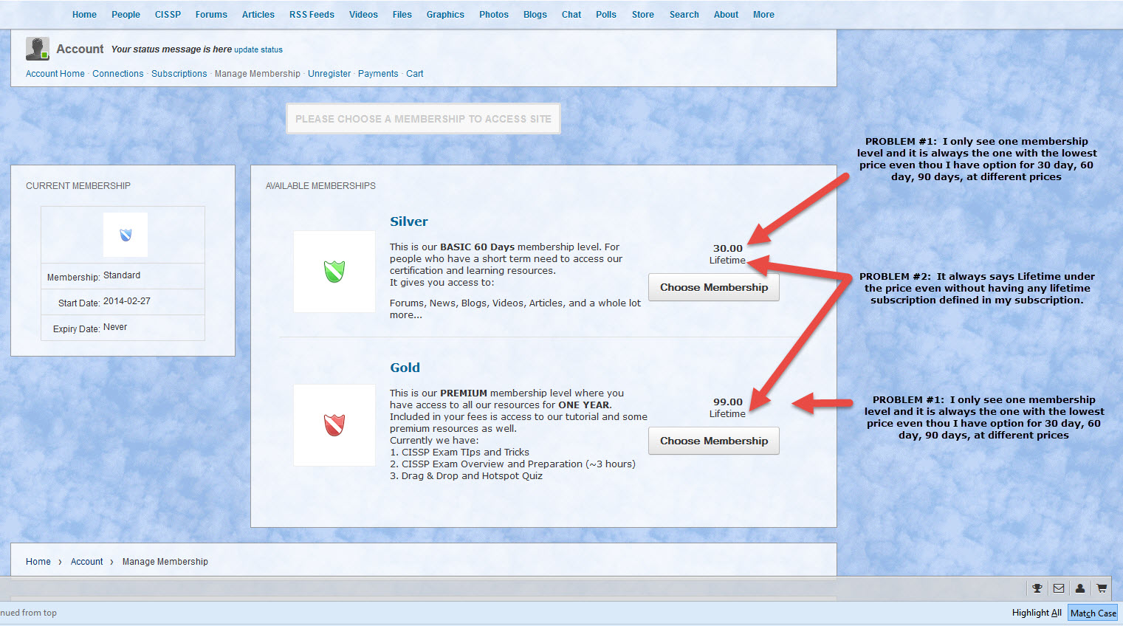
Task: Open the Chat menu item
Action: (x=571, y=15)
